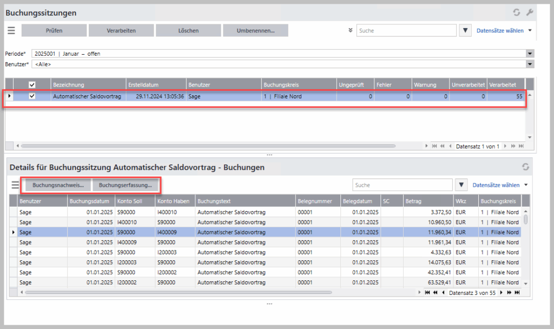Click the Prüfen button

point(54,31)
